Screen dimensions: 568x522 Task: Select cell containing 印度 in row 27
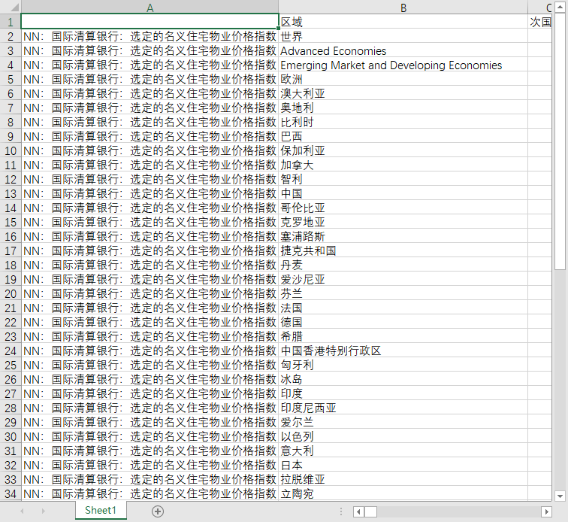point(403,393)
